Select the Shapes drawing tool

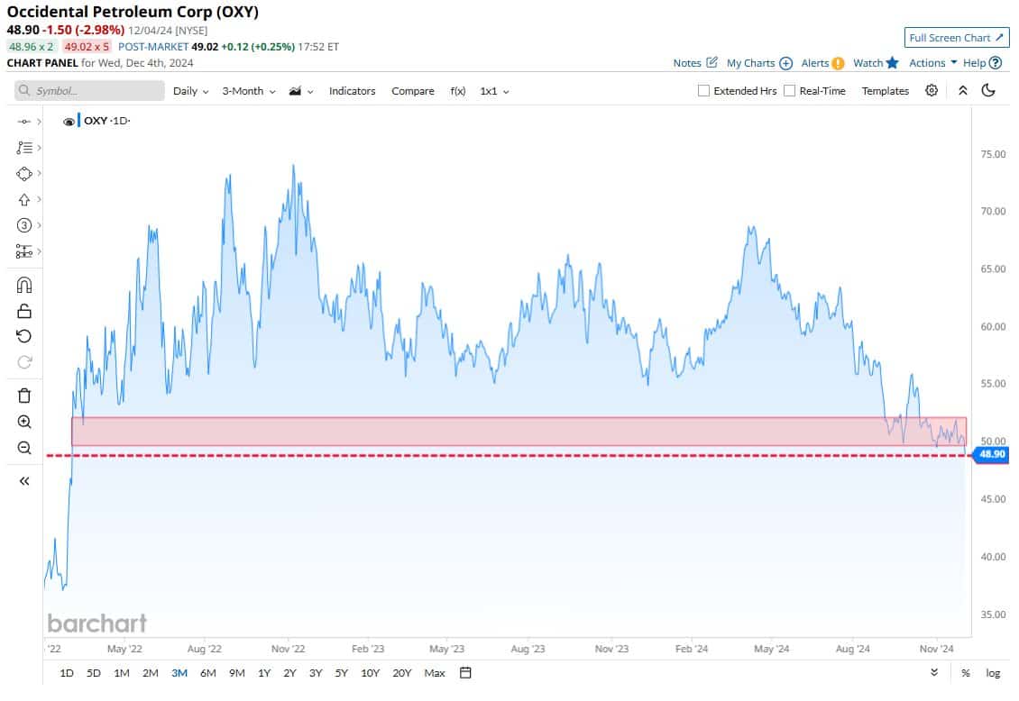(x=23, y=174)
